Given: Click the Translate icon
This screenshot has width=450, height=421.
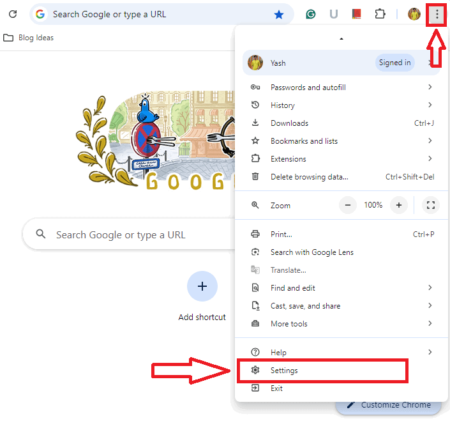Looking at the screenshot, I should (x=255, y=270).
